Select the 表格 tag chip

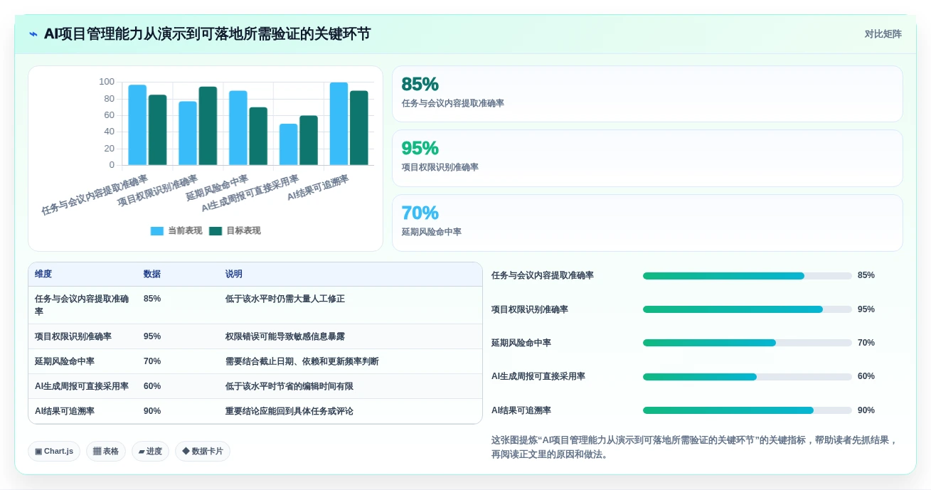pos(106,451)
